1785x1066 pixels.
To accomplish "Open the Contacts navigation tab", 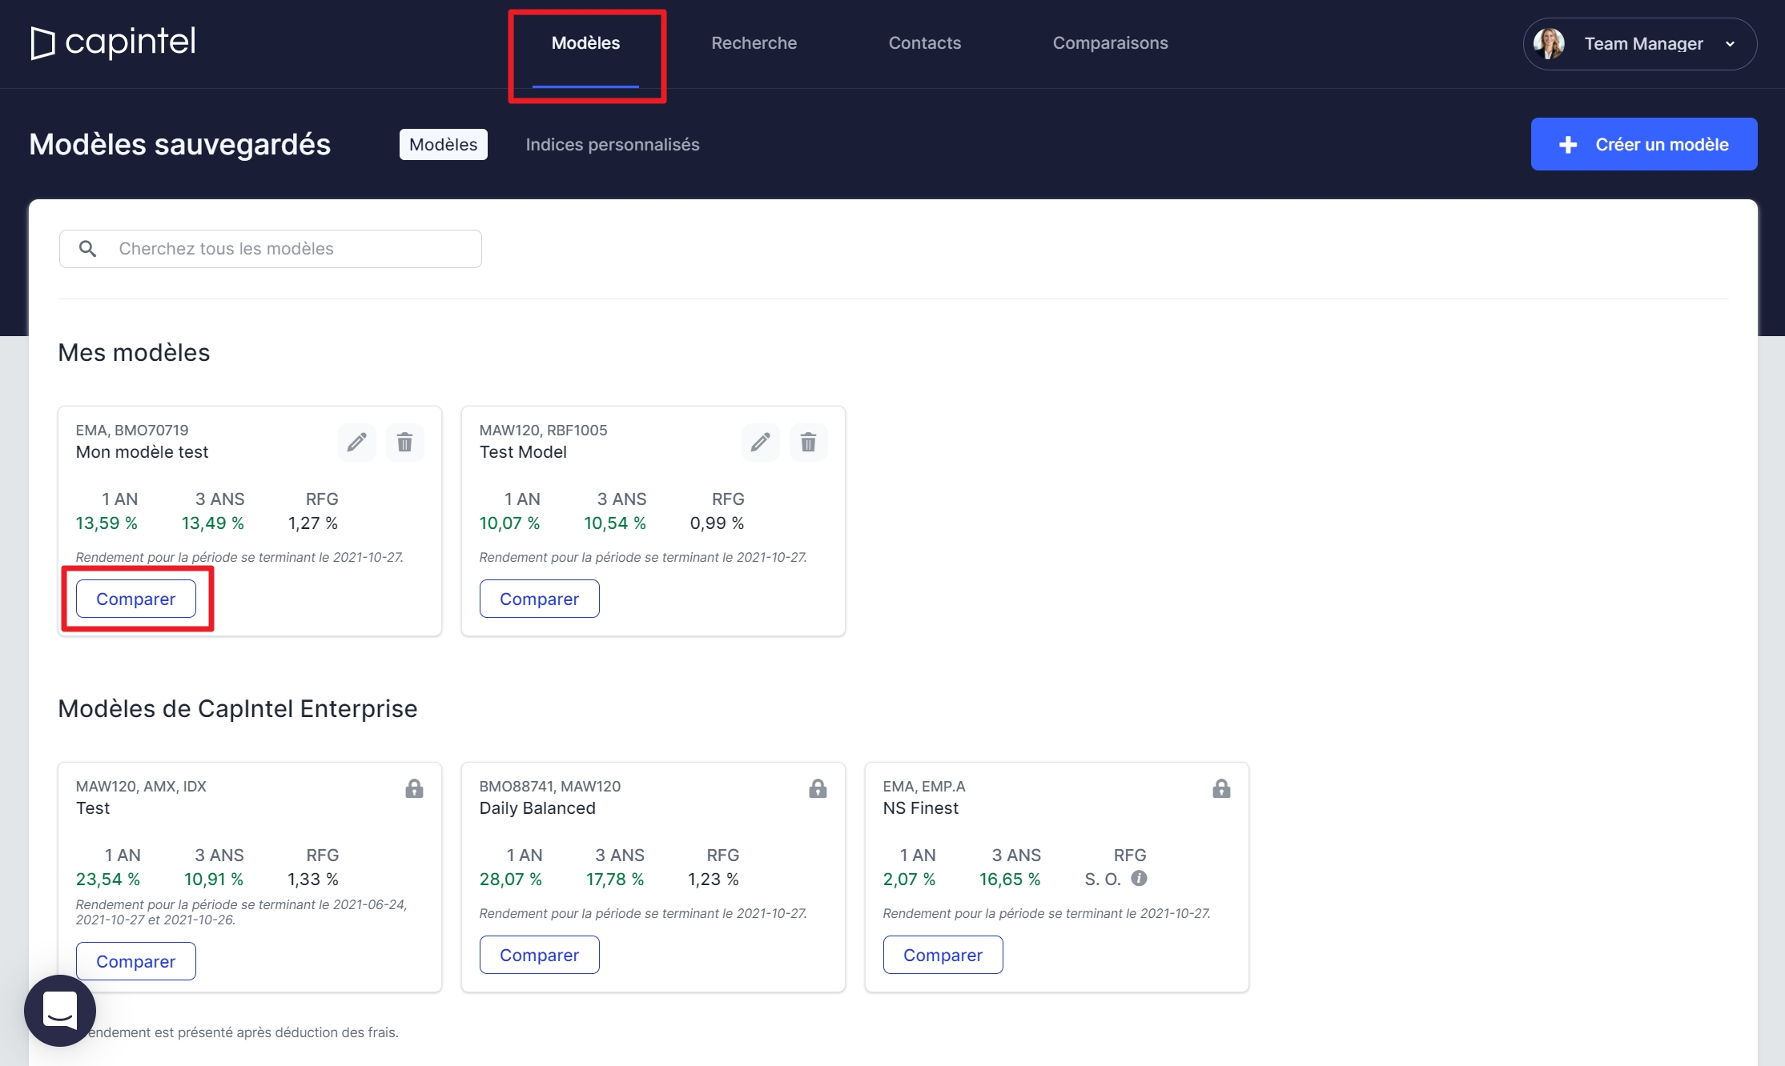I will [x=924, y=43].
